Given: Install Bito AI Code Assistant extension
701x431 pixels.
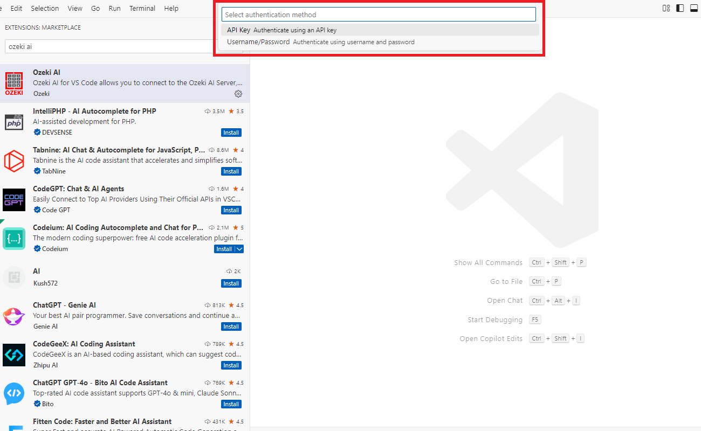Looking at the screenshot, I should click(x=231, y=404).
